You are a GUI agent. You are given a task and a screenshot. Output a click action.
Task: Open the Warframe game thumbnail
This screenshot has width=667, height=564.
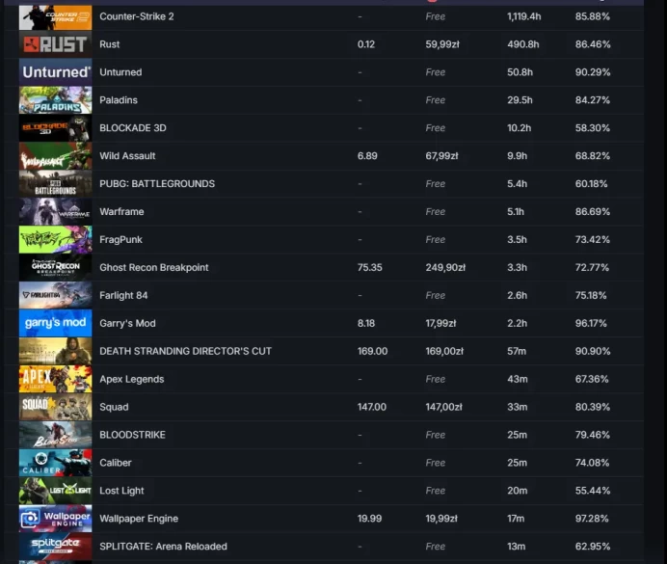click(55, 212)
